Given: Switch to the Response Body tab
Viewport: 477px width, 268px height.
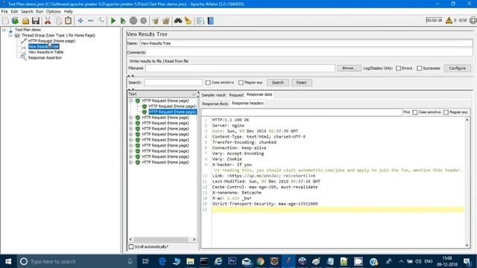Looking at the screenshot, I should (215, 103).
